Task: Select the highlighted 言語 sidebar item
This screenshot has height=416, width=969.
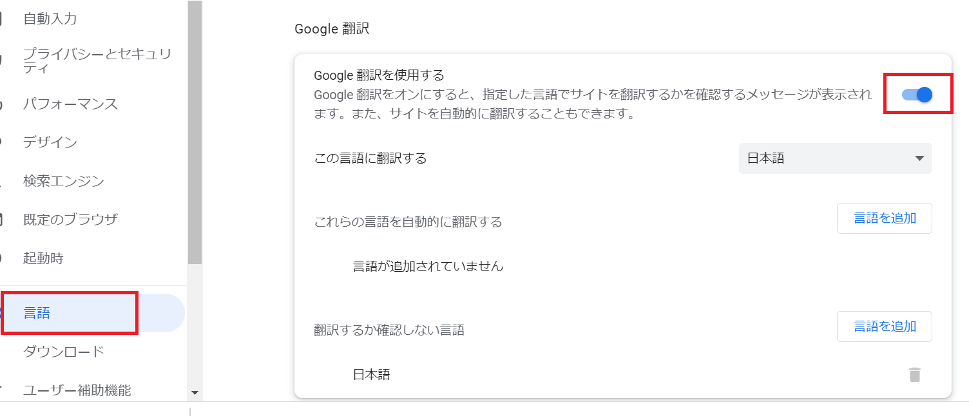Action: pos(37,314)
